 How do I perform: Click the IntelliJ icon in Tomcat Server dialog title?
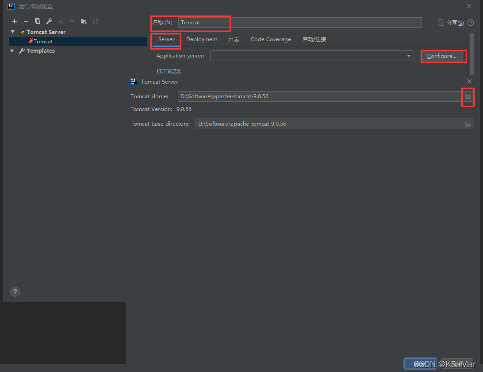click(134, 81)
